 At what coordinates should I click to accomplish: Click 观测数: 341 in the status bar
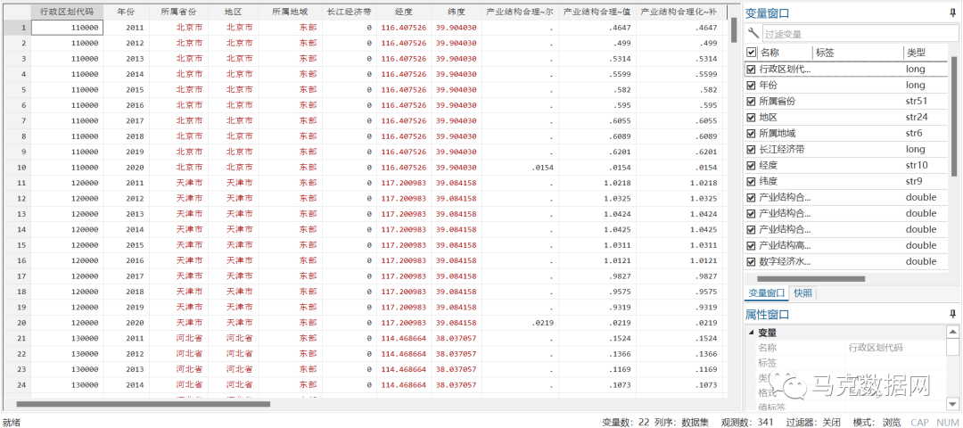coord(747,422)
